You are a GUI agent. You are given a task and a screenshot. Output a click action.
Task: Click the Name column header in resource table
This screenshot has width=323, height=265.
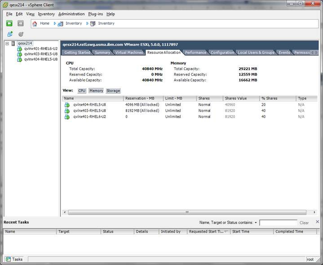click(x=93, y=98)
